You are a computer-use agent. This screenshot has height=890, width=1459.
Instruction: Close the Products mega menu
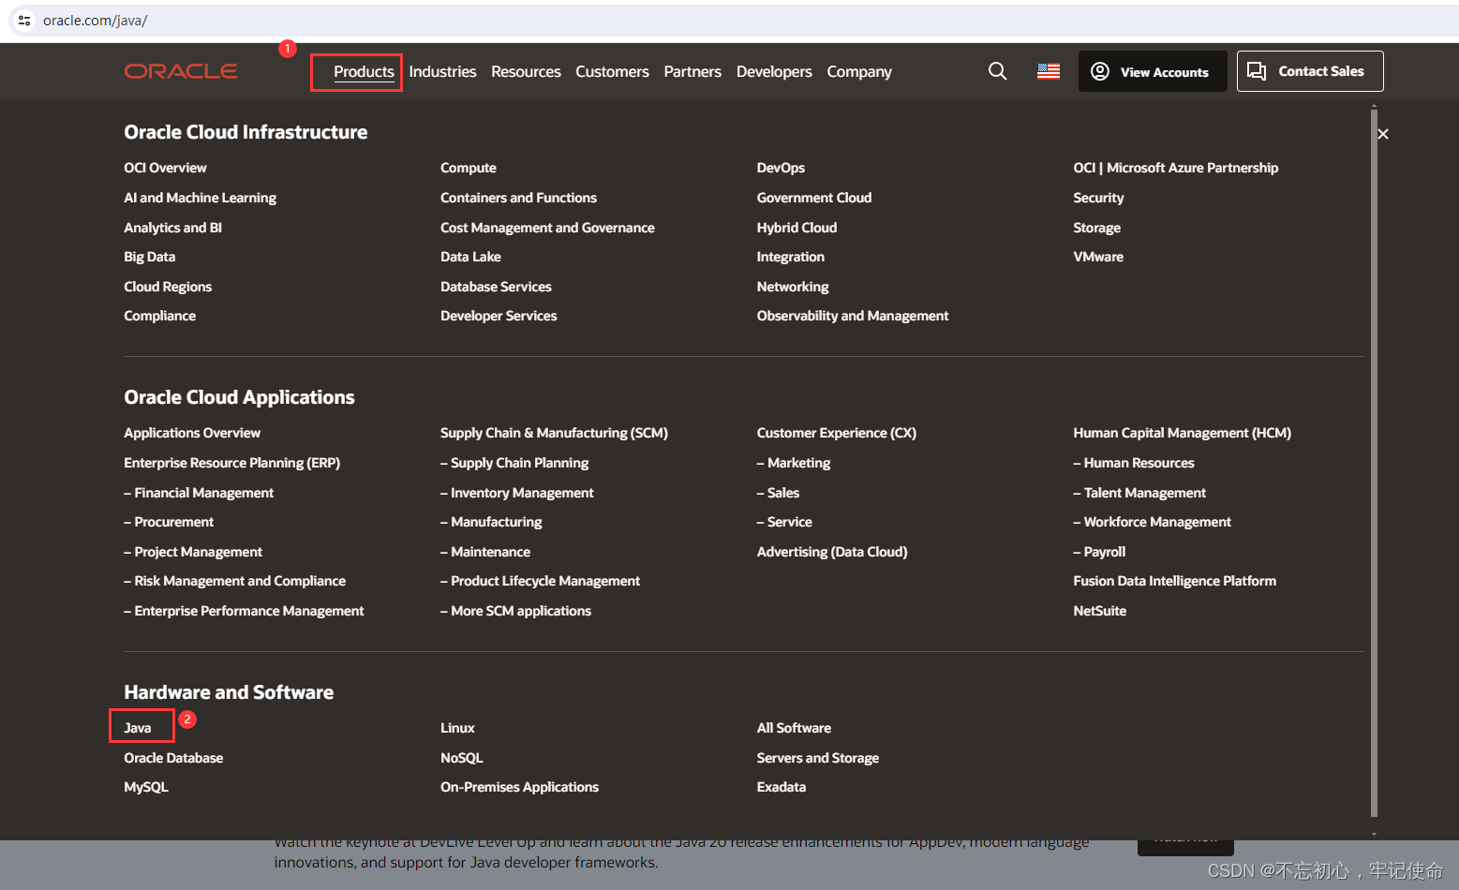pyautogui.click(x=1383, y=134)
